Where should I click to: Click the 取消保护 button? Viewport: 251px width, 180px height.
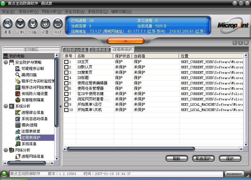(203, 159)
